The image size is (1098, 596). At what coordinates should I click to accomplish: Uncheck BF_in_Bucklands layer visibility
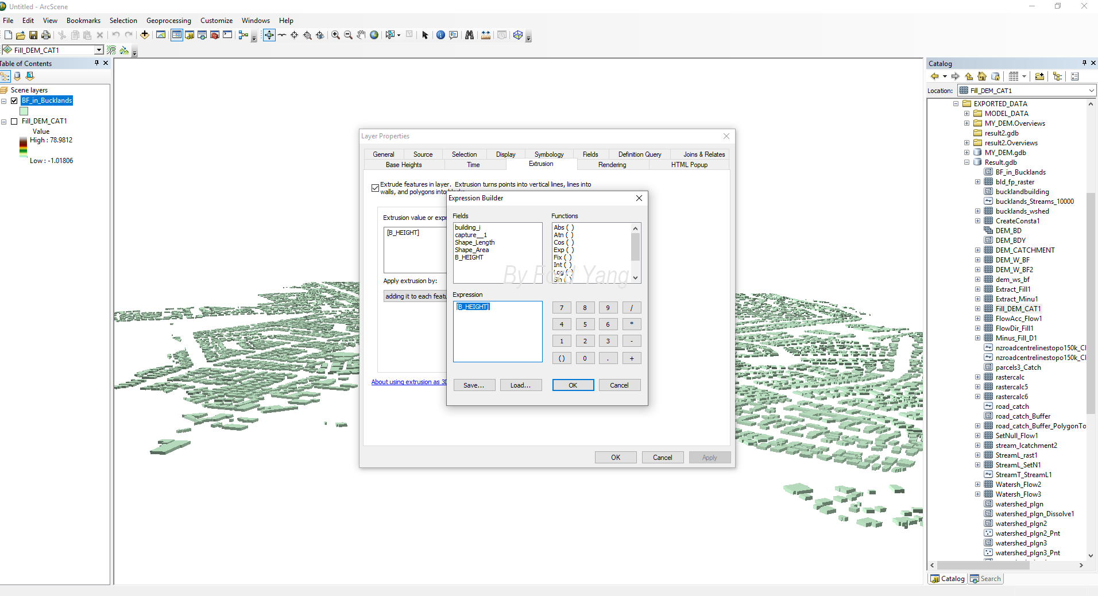14,100
